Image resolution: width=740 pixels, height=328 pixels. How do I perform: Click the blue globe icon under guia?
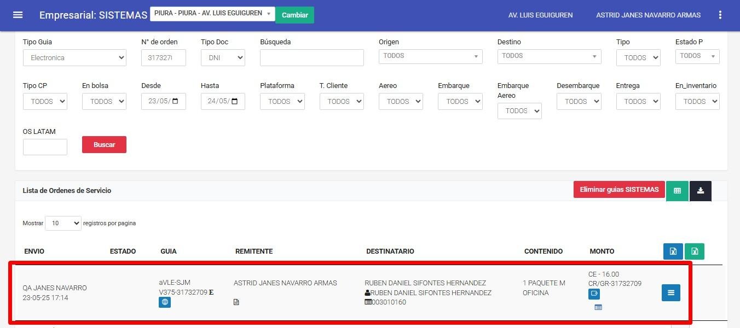(x=165, y=302)
